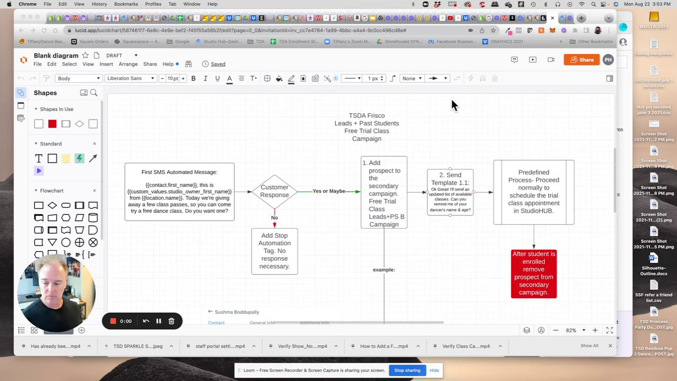Open the start arrow None dropdown
677x381 pixels.
click(x=412, y=78)
